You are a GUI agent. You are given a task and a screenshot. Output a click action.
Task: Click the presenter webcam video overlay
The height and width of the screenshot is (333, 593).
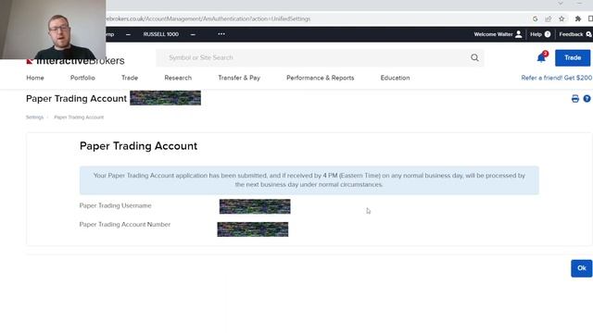click(53, 30)
